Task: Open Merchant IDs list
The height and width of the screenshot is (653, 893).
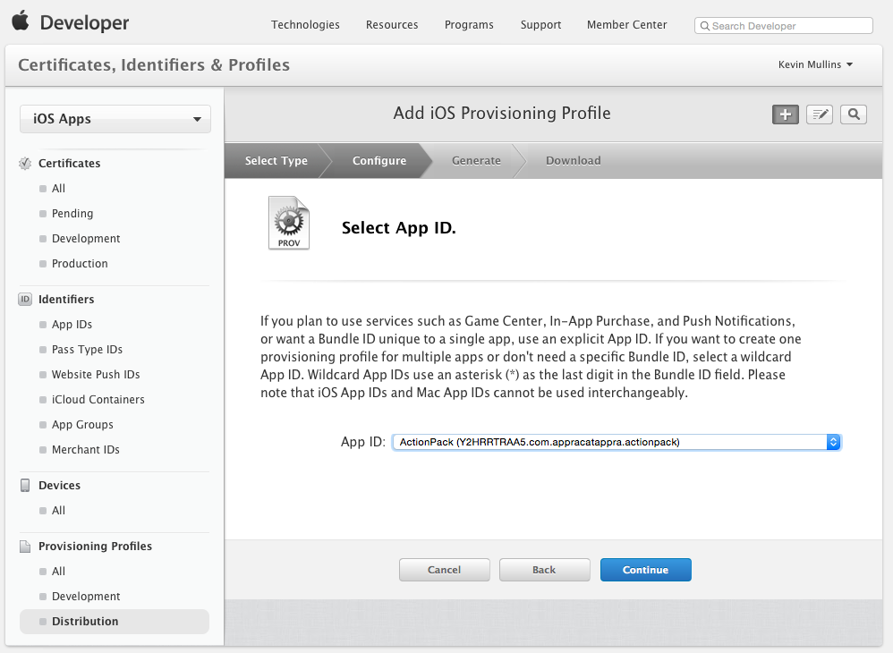Action: (x=85, y=450)
